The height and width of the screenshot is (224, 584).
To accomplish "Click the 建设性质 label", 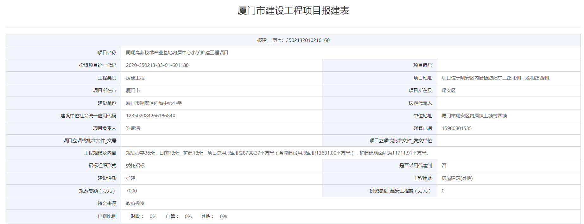I will (x=107, y=178).
